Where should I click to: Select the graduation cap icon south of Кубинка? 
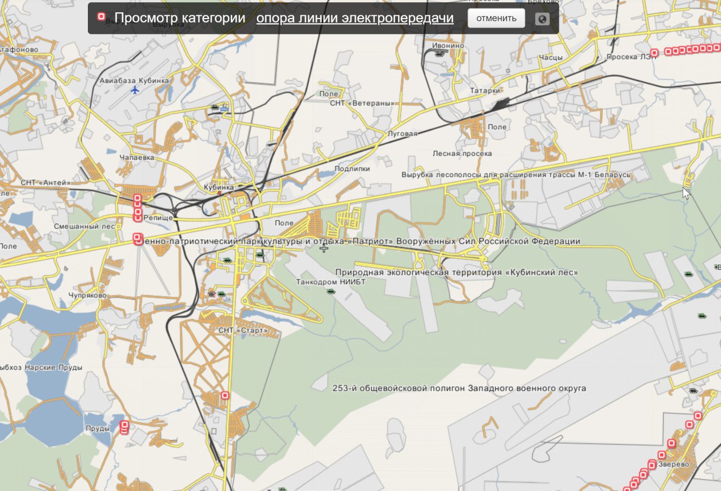pos(212,294)
